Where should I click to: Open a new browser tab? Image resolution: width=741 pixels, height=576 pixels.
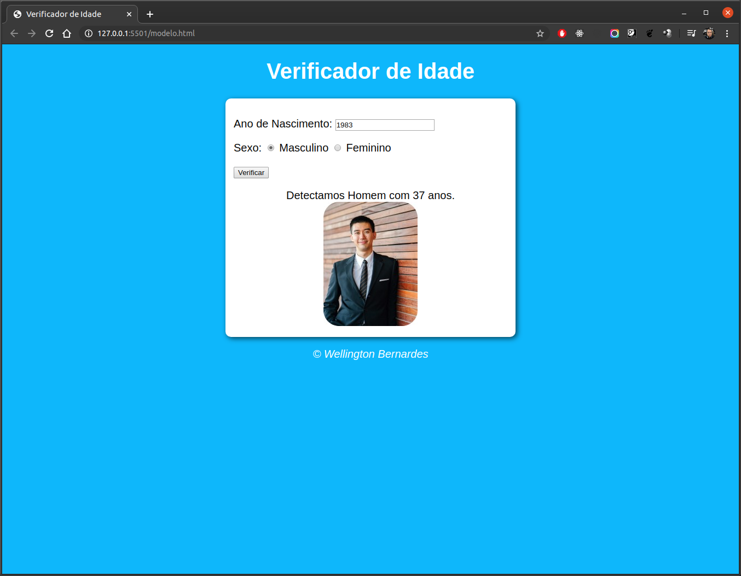click(x=150, y=14)
